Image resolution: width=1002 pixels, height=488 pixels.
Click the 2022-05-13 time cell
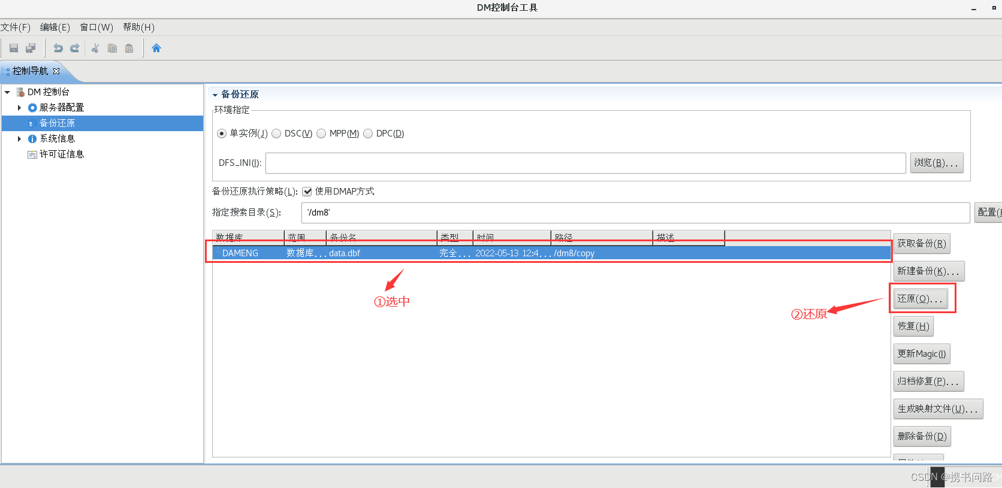512,253
